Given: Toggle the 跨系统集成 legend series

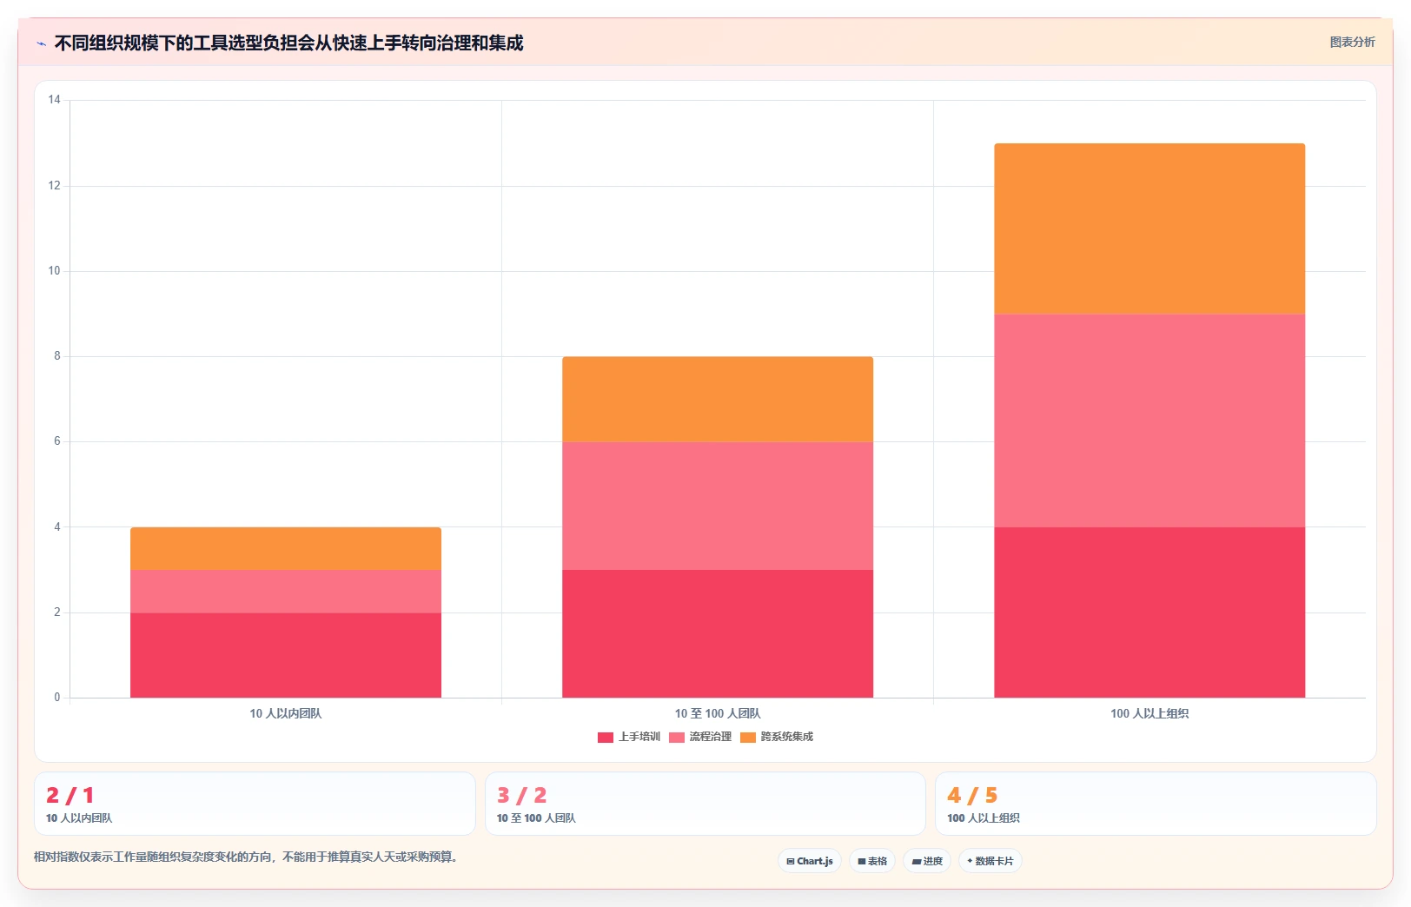Looking at the screenshot, I should 777,737.
